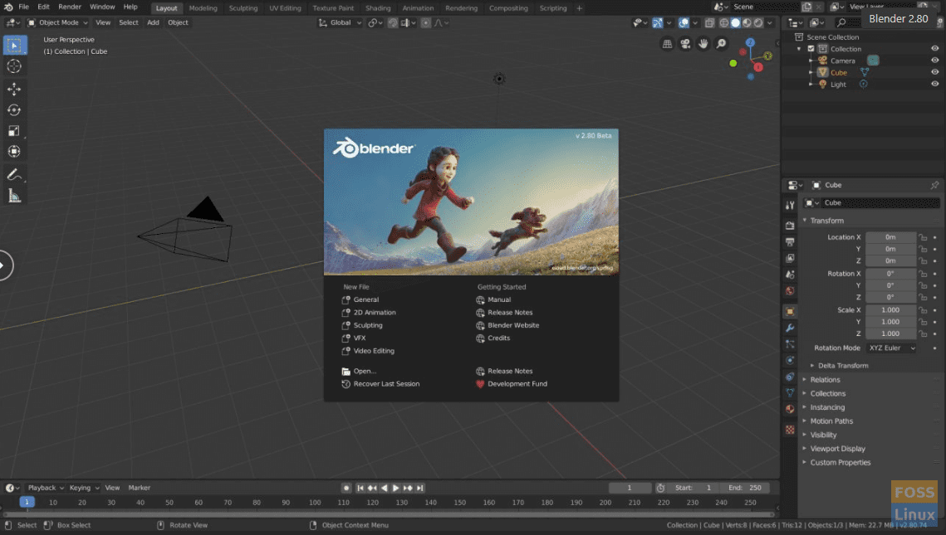Viewport: 946px width, 535px height.
Task: Pick the Rotate tool
Action: (x=14, y=110)
